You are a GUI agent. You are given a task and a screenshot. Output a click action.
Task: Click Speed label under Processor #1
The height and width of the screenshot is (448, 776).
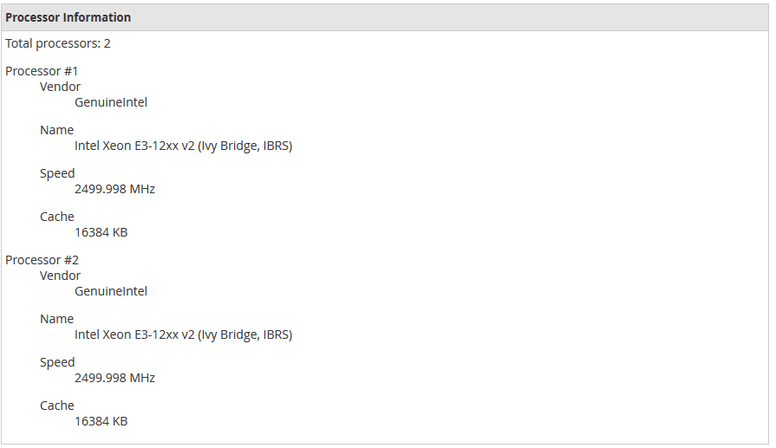click(57, 173)
